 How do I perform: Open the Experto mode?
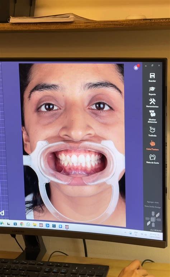click(x=152, y=91)
